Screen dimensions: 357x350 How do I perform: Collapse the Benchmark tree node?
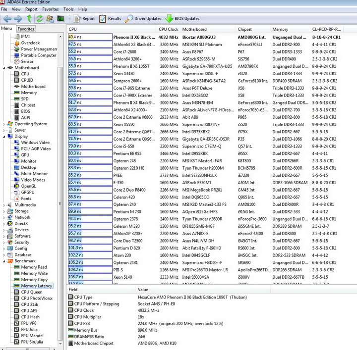click(4, 261)
